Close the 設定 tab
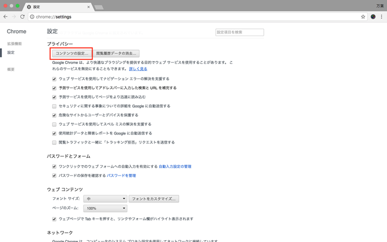 88,7
